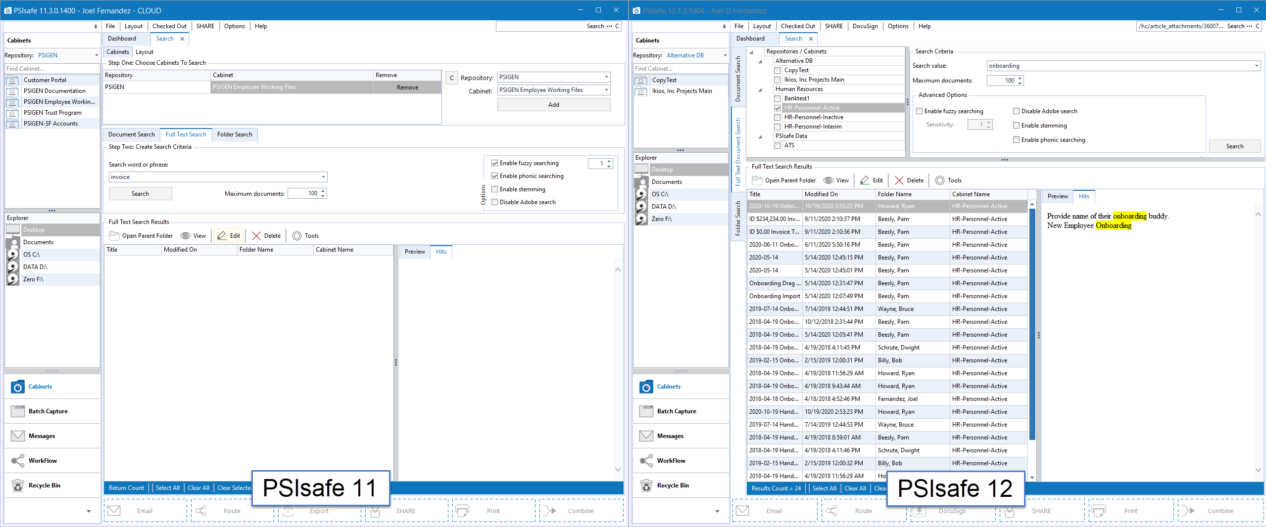The height and width of the screenshot is (527, 1266).
Task: Open WorkFlow in PSIsafe 11 sidebar
Action: point(43,461)
